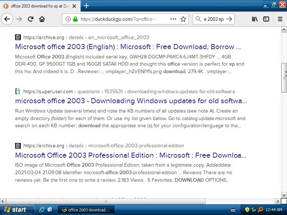
Task: Open the Library bookshelf icon
Action: coord(255,19)
